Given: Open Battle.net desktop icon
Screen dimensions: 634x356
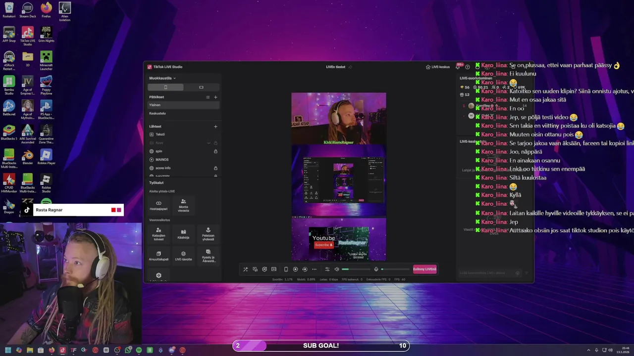Looking at the screenshot, I should (x=9, y=108).
